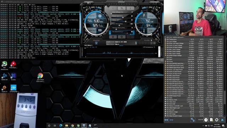Click HWiNFO greyed collapse arrows button
227x128 pixels.
[x=172, y=120]
